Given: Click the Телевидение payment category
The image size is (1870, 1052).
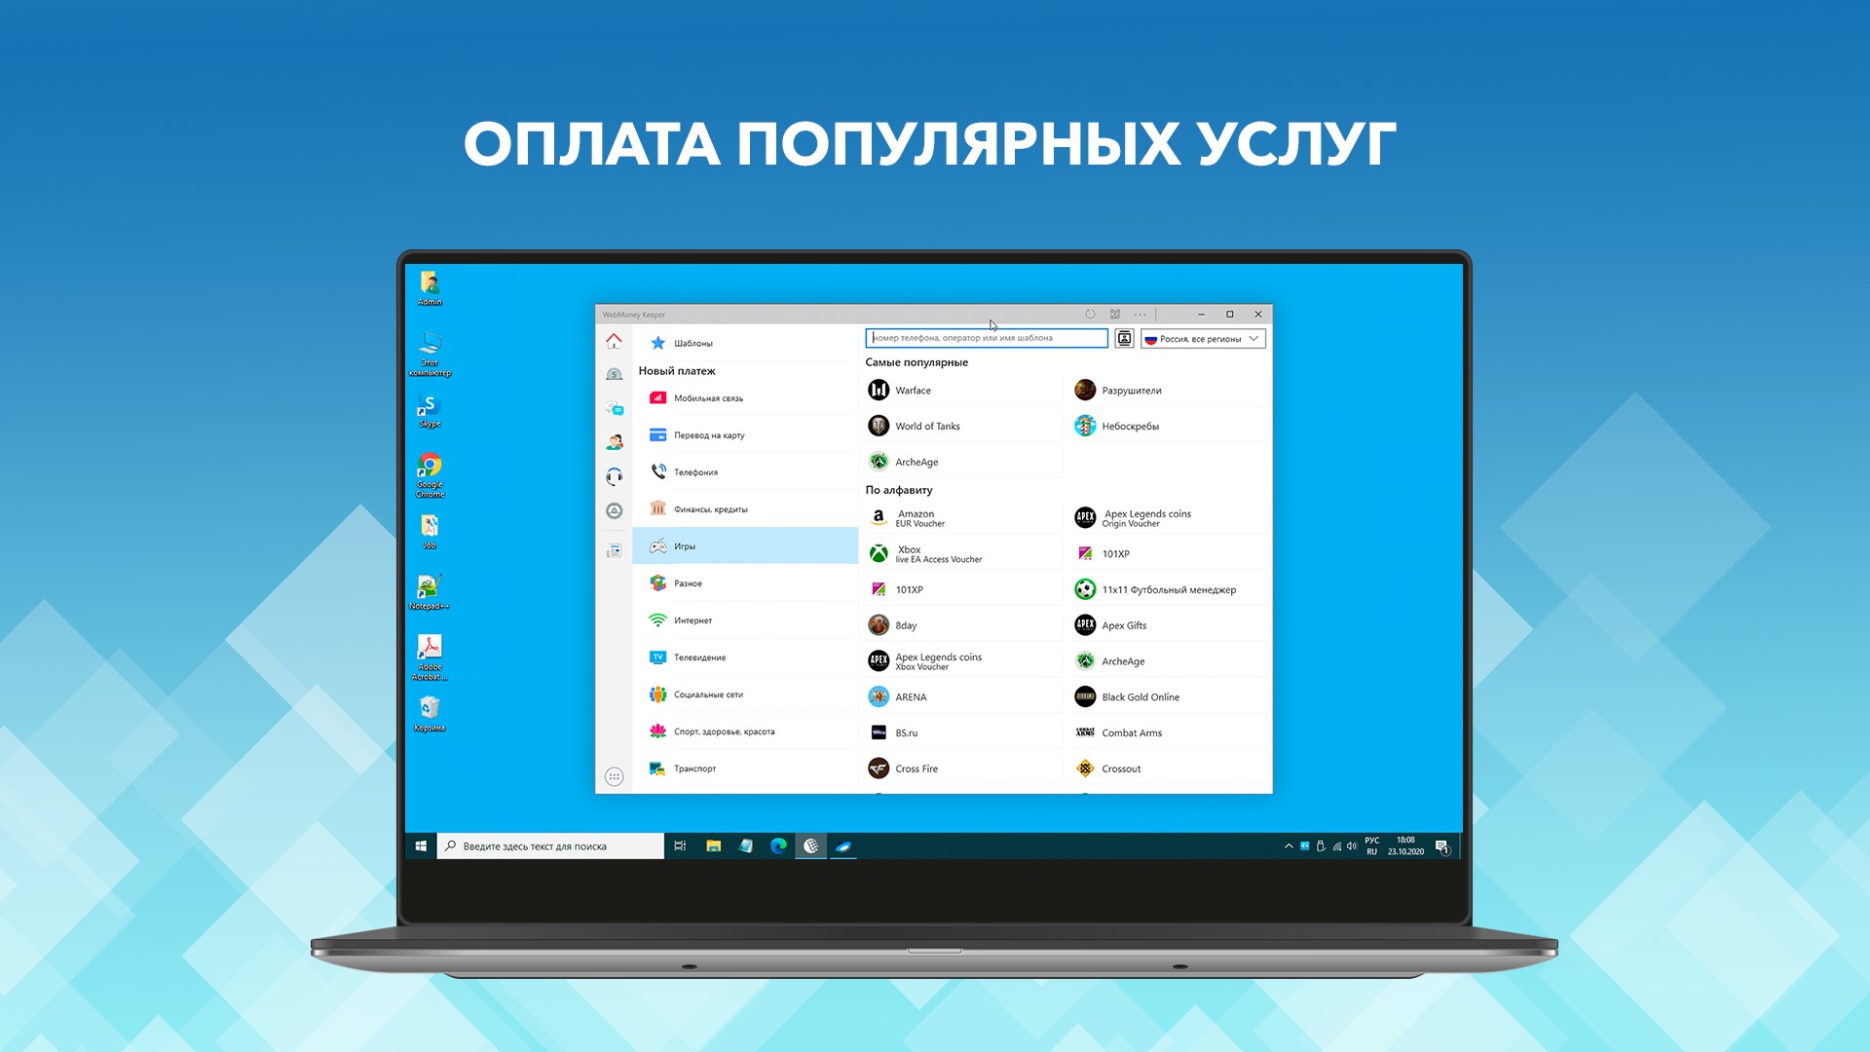Looking at the screenshot, I should click(700, 657).
